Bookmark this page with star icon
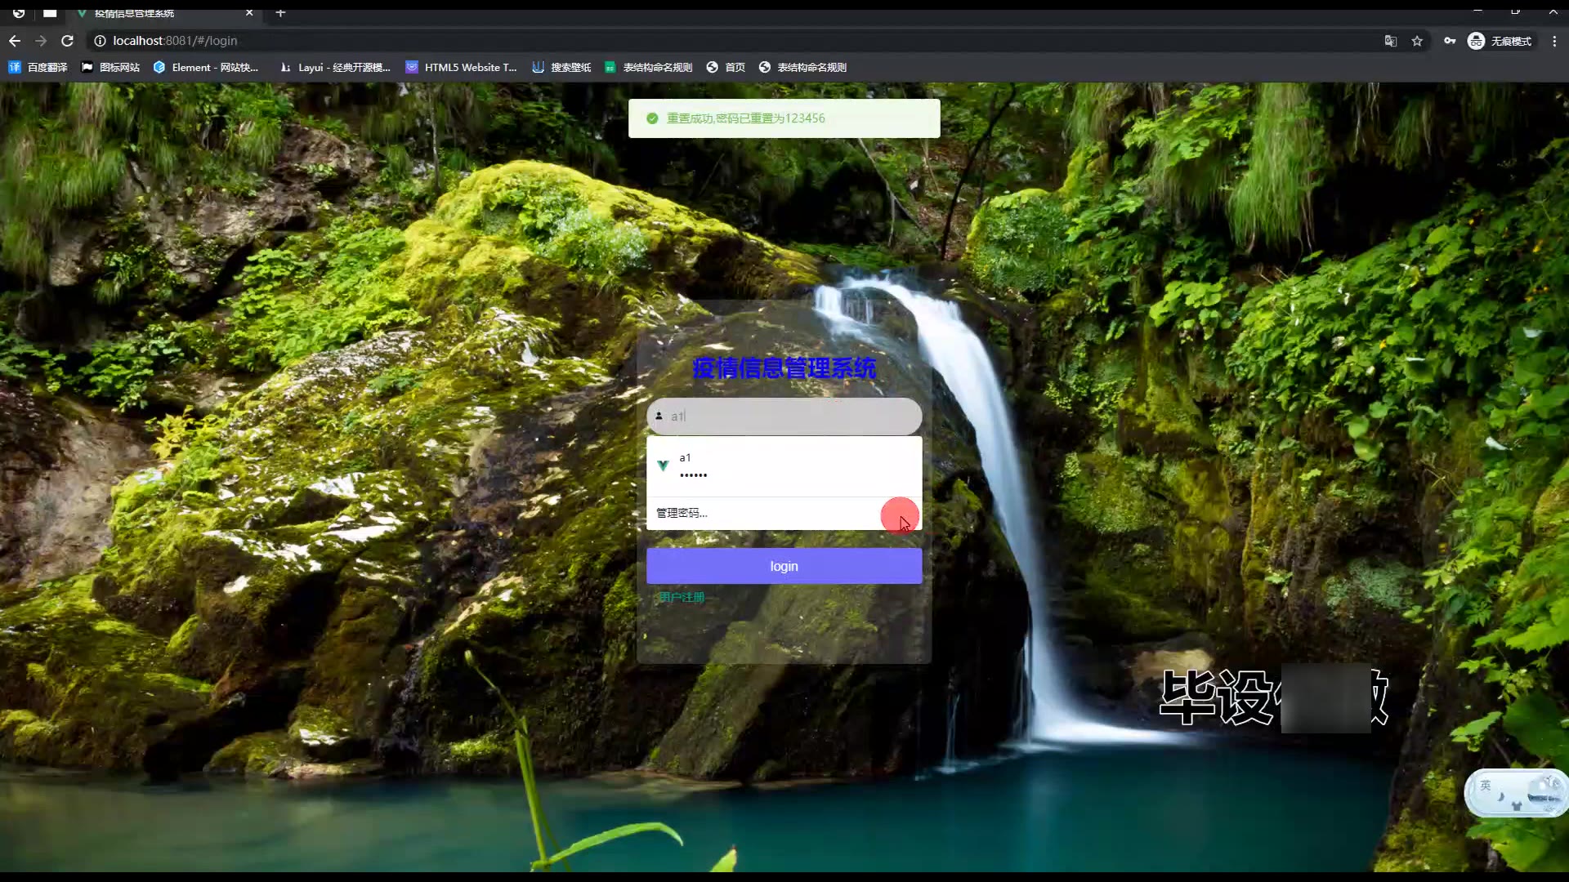1569x882 pixels. [1417, 41]
